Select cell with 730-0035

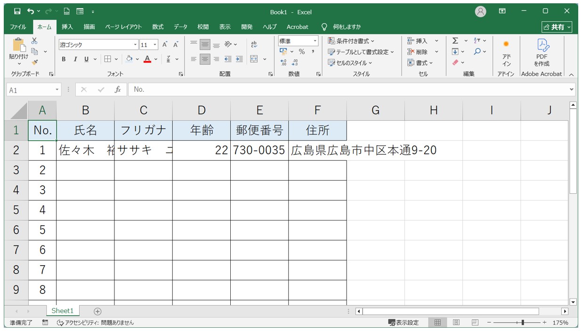[259, 150]
